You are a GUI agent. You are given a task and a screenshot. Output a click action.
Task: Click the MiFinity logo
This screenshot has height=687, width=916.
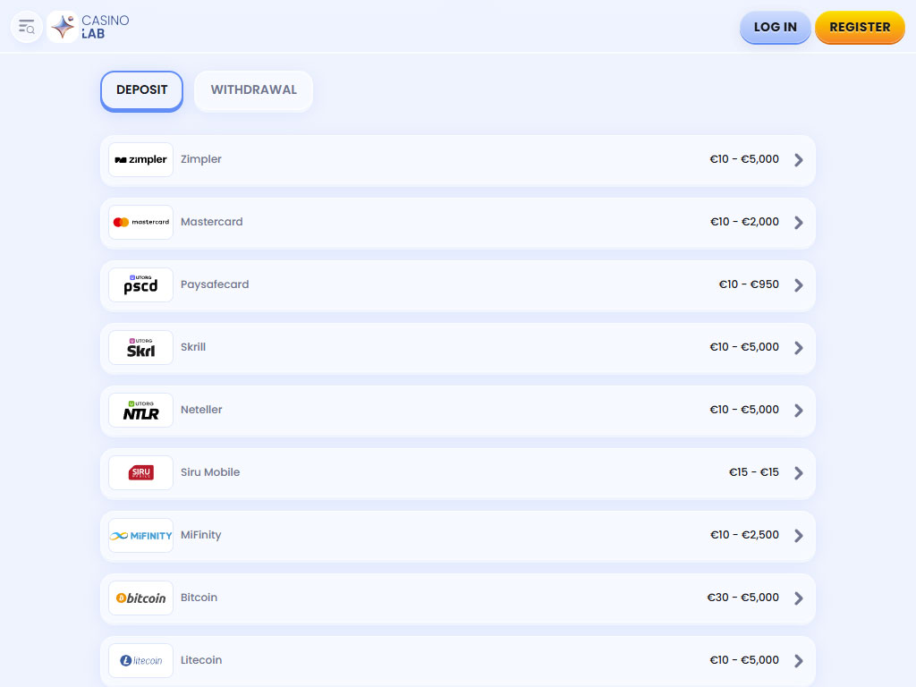pos(140,535)
